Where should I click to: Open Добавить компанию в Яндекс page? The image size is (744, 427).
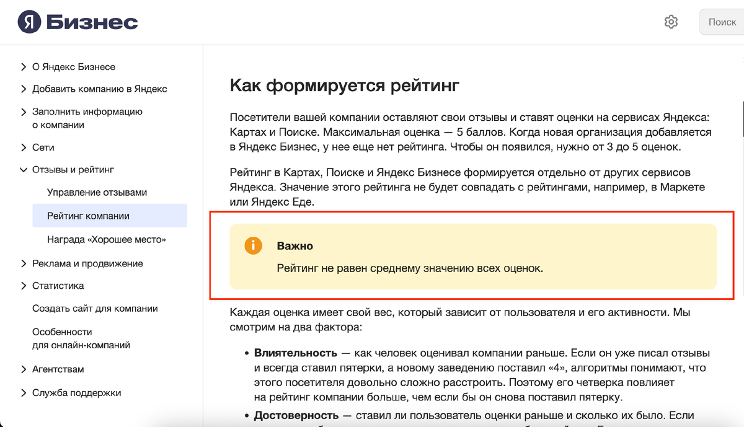100,89
